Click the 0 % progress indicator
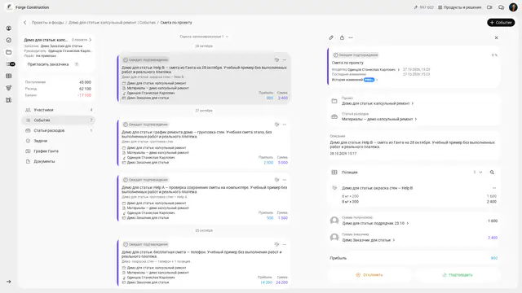Image resolution: width=522 pixels, height=293 pixels. tap(494, 55)
